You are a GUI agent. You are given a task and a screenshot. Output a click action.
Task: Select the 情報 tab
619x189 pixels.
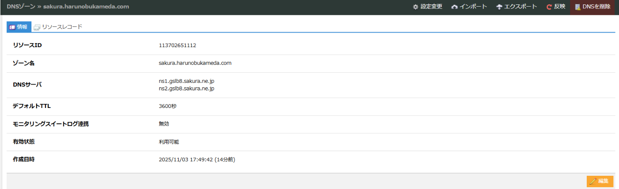(22, 27)
